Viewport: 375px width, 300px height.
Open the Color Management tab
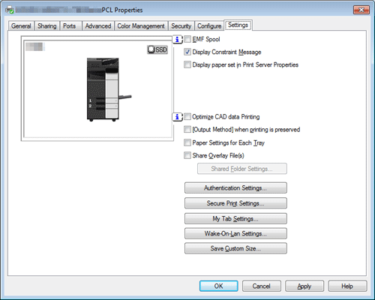click(141, 26)
